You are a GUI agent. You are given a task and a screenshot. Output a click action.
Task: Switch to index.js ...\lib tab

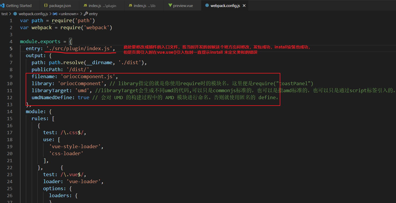[144, 6]
